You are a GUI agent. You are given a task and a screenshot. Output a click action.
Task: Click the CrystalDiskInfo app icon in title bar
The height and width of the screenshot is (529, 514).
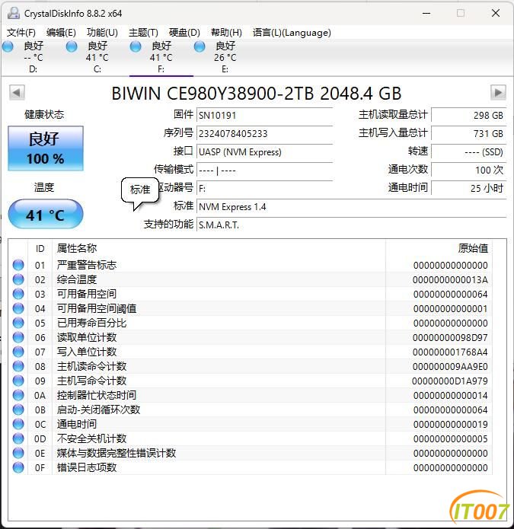pos(14,13)
